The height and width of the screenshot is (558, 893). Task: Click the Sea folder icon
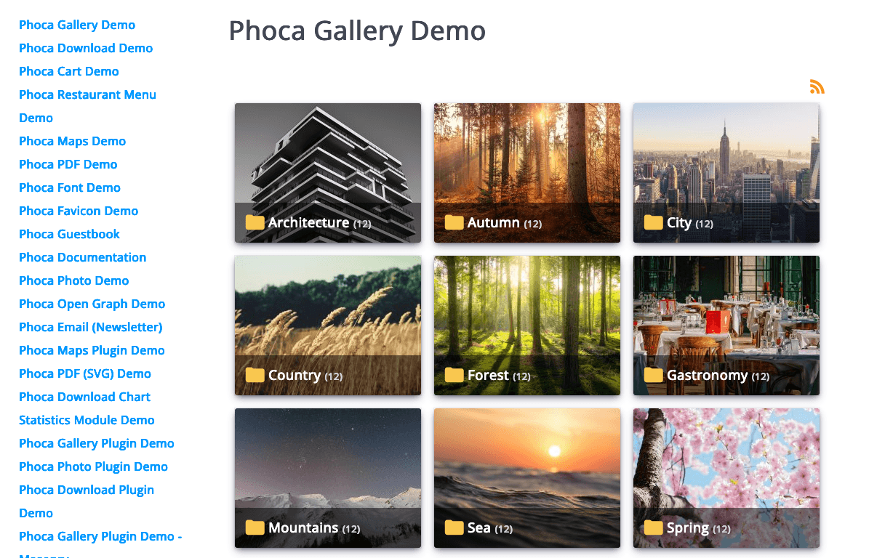pyautogui.click(x=454, y=527)
